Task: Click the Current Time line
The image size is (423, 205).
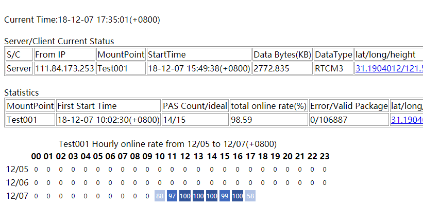Action: pos(82,20)
